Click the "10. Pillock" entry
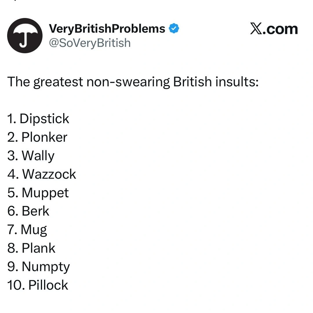313x313 pixels. [38, 285]
